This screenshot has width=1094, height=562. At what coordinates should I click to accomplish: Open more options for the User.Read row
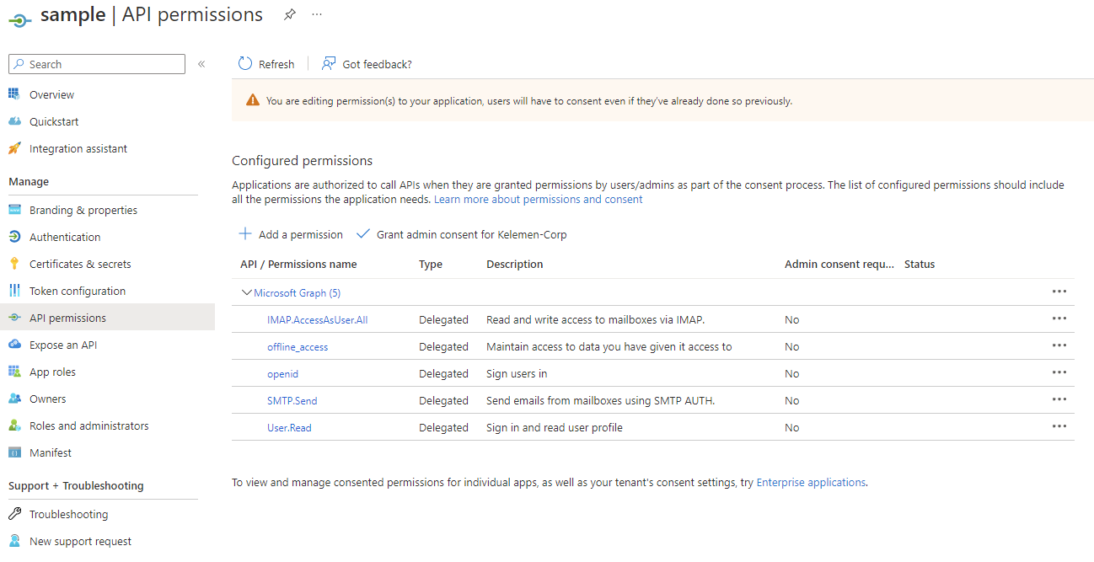pos(1059,426)
